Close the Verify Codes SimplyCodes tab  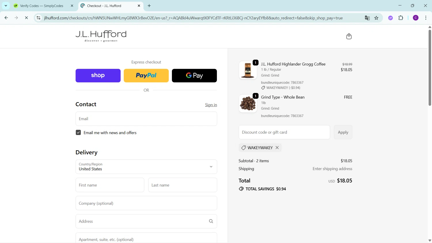tap(72, 6)
